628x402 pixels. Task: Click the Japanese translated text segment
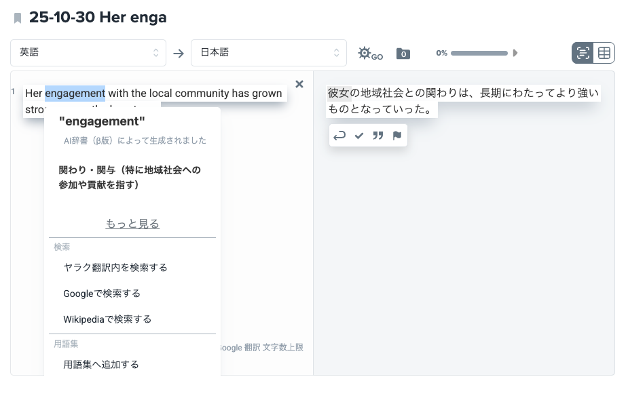463,101
